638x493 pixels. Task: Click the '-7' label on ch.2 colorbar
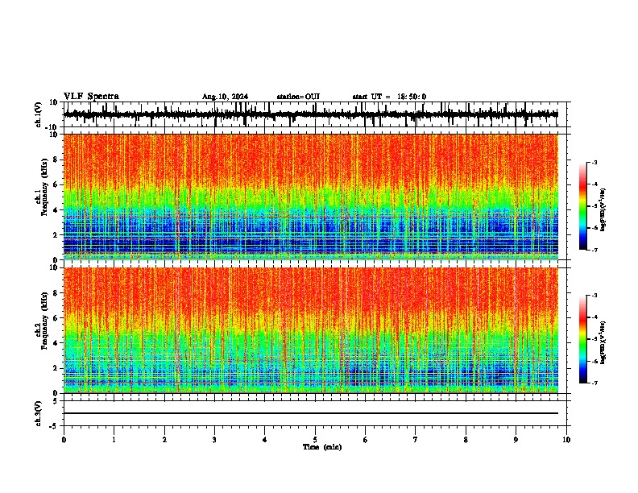[594, 383]
